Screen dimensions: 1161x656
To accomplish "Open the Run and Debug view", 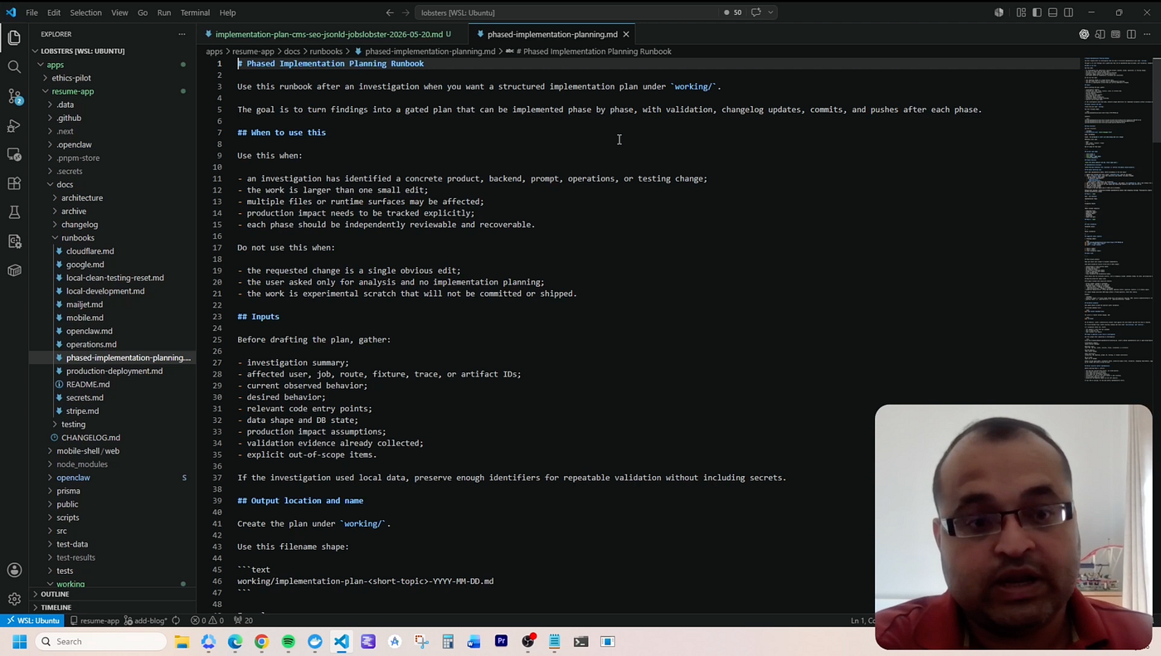I will click(x=14, y=125).
